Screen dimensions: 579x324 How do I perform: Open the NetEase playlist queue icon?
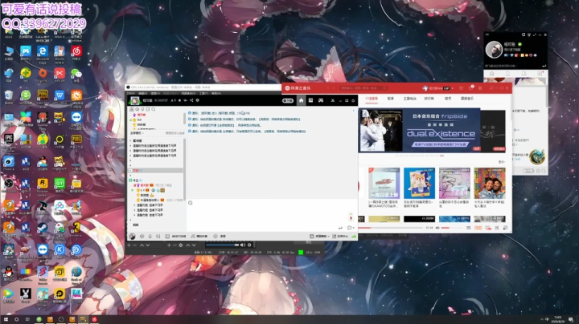tap(505, 228)
